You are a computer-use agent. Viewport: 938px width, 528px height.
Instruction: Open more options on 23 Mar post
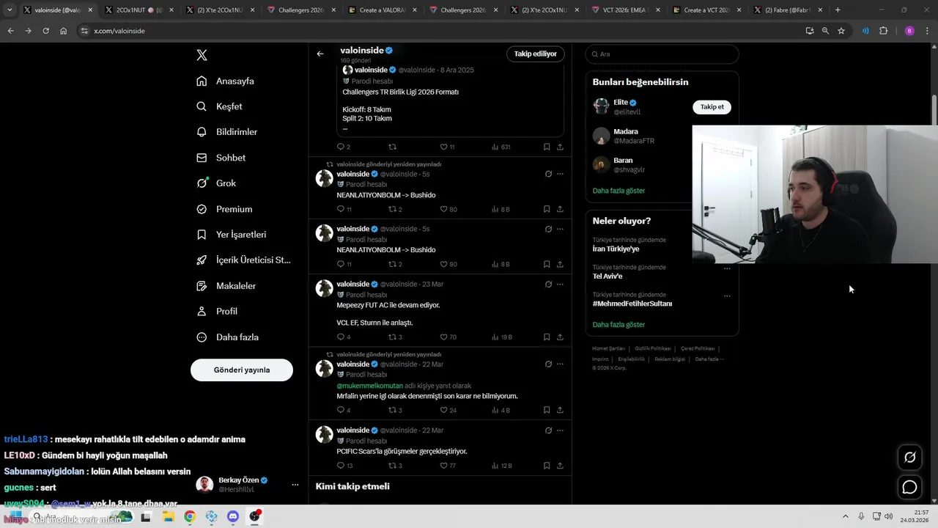click(x=561, y=284)
